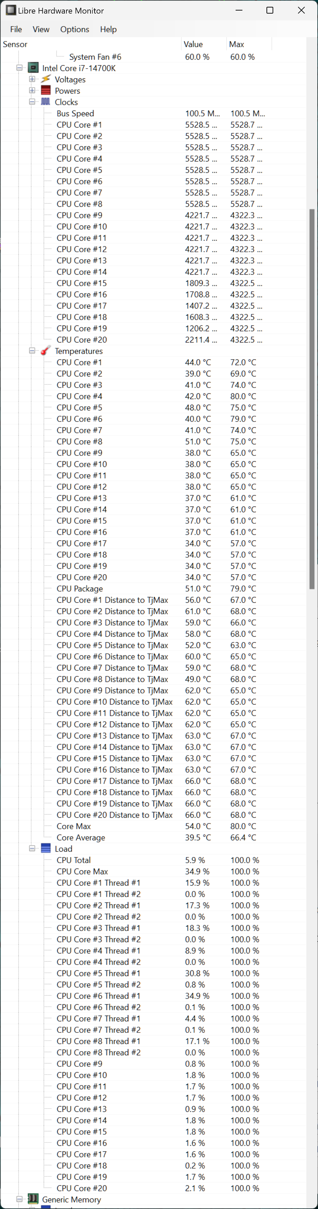318x1209 pixels.
Task: Select the System Fan #6 row
Action: point(153,57)
